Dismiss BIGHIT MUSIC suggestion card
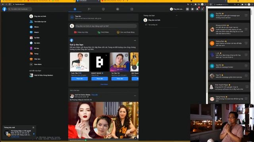This screenshot has width=254, height=142. pos(106,55)
